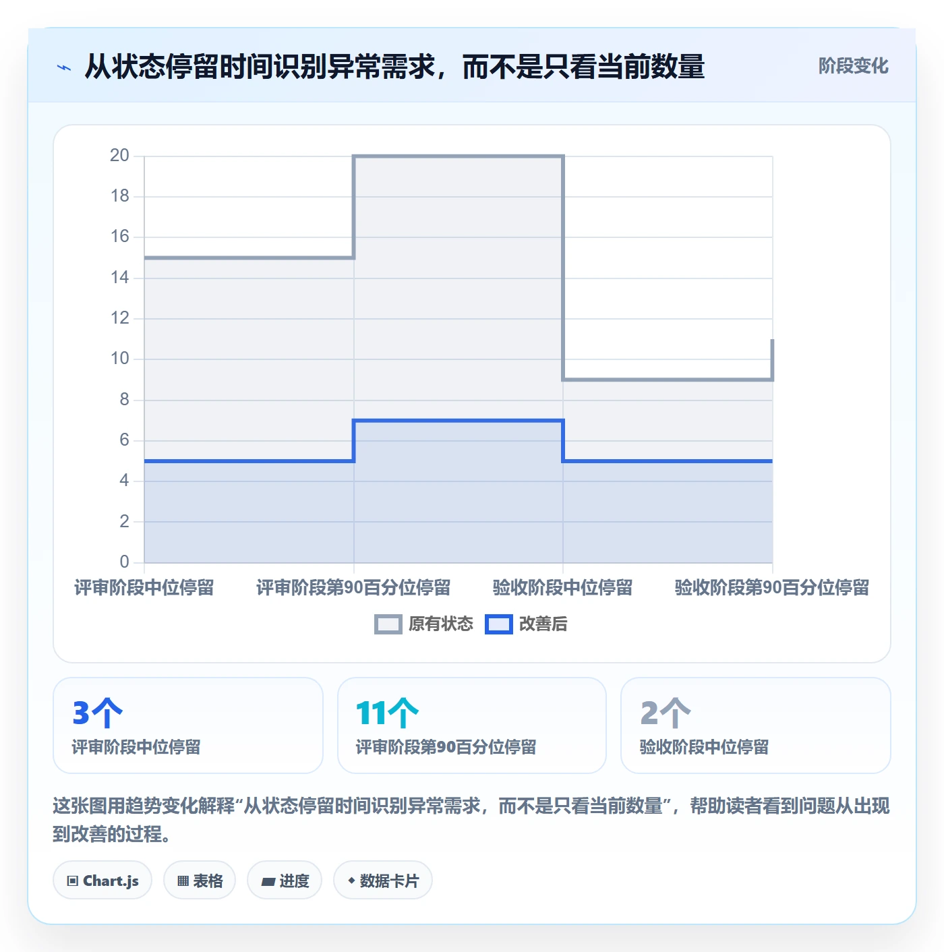
Task: Select the 进度 tag text
Action: (294, 881)
